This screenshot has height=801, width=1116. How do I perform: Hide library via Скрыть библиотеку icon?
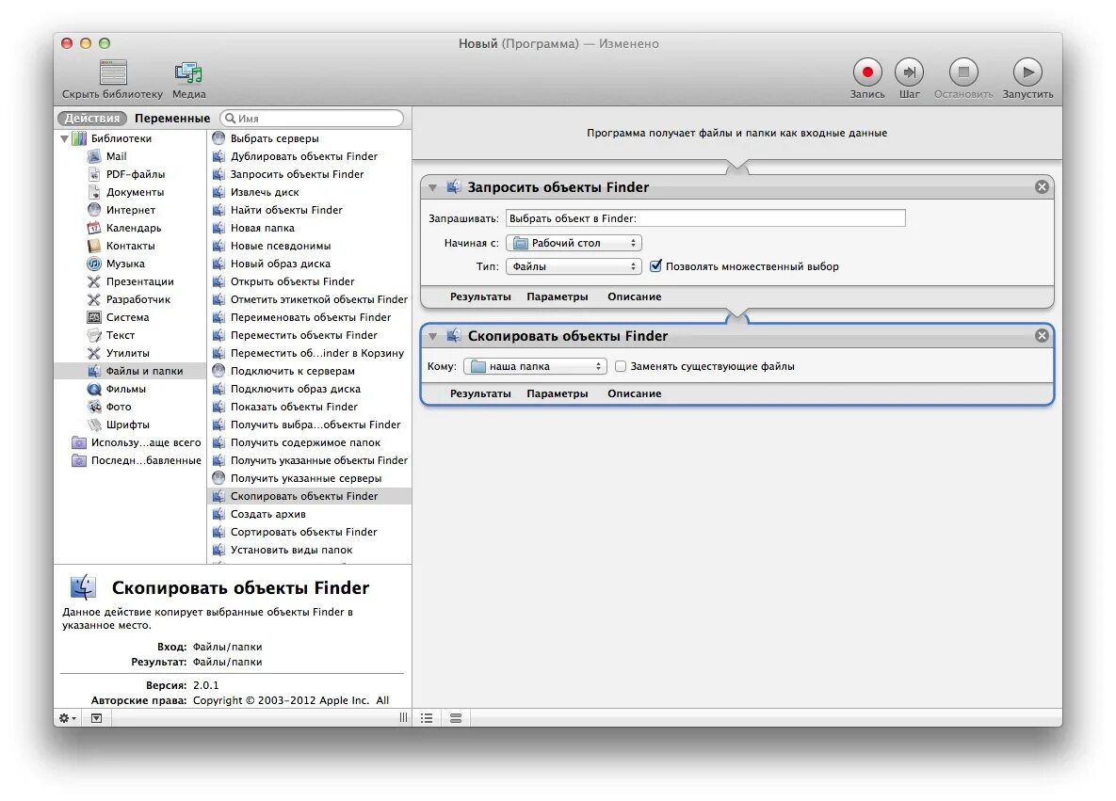(x=113, y=72)
